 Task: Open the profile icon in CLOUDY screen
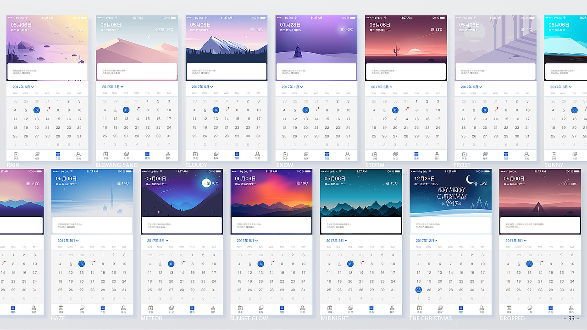(x=258, y=154)
